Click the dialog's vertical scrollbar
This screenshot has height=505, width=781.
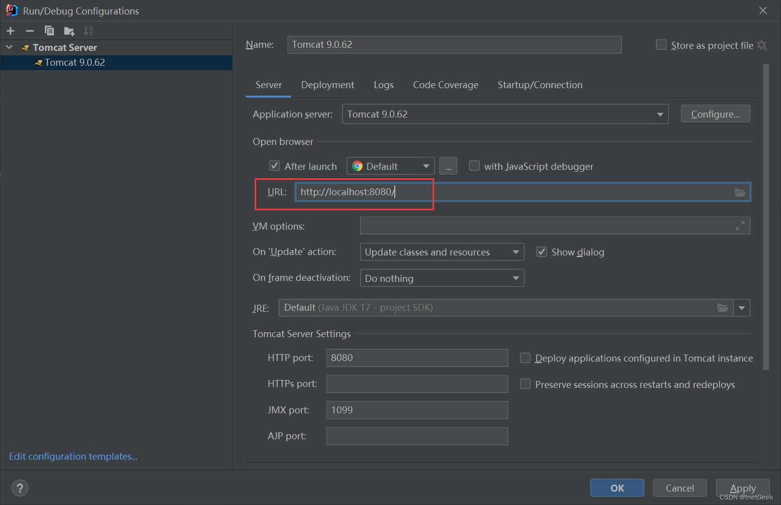pos(766,217)
